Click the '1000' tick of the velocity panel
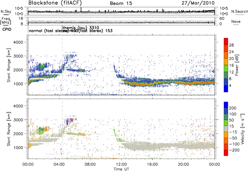248x171 pixels. tap(18, 148)
